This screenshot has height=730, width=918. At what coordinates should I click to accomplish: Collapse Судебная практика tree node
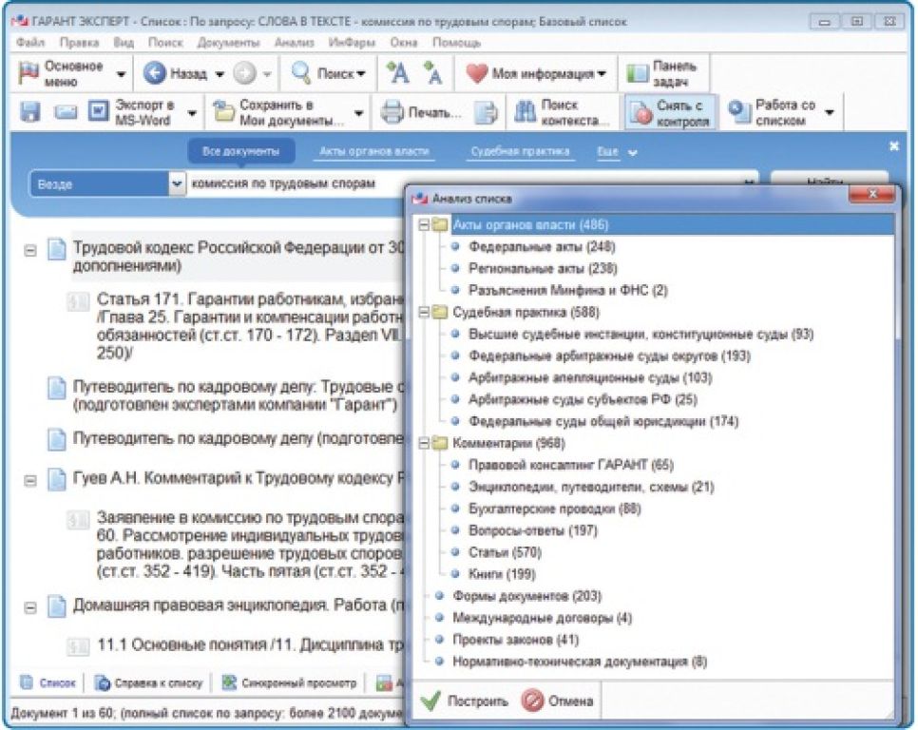pos(424,313)
